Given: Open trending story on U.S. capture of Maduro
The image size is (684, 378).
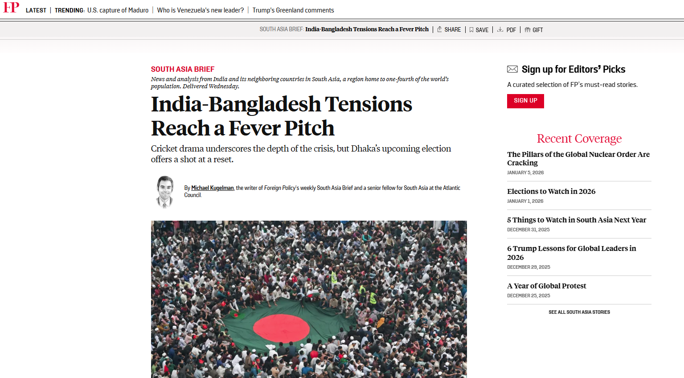Looking at the screenshot, I should 118,10.
